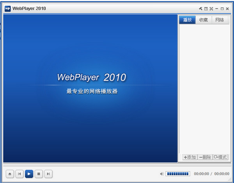This screenshot has width=234, height=183.
Task: Minimize the WebPlayer window
Action: 217,9
